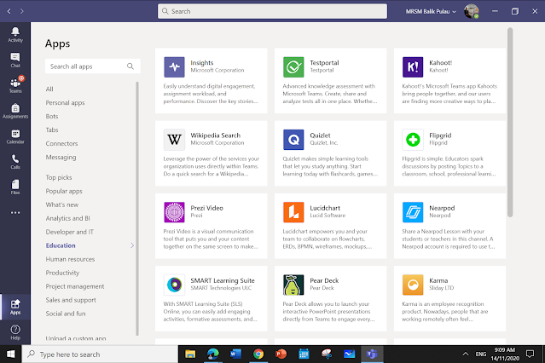
Task: Click the Wikipedia Search app icon
Action: pyautogui.click(x=174, y=140)
